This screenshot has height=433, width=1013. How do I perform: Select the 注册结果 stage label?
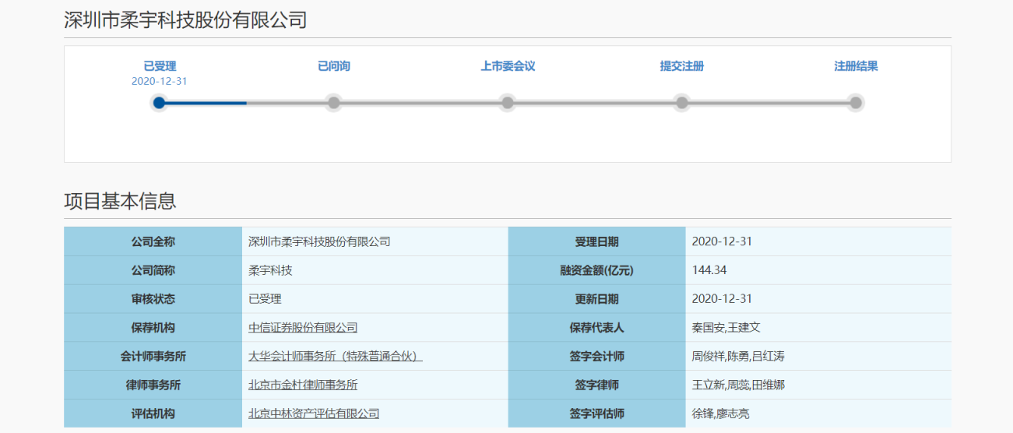tap(856, 66)
